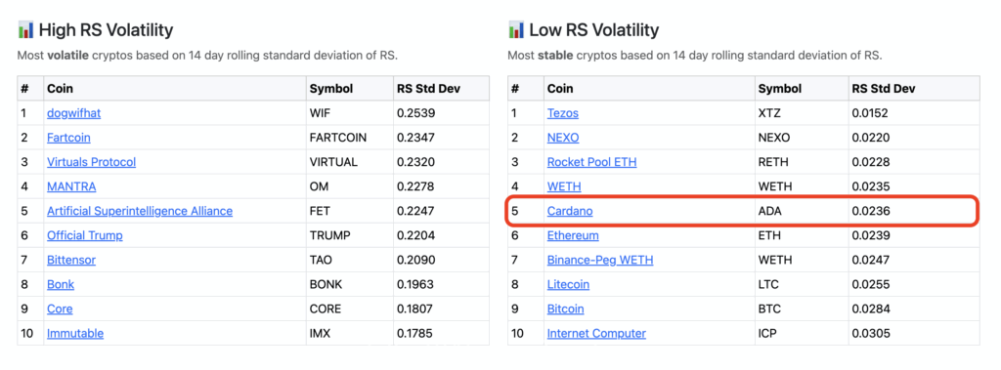This screenshot has height=370, width=1001.
Task: Open the Virtuals Protocol link
Action: [91, 162]
